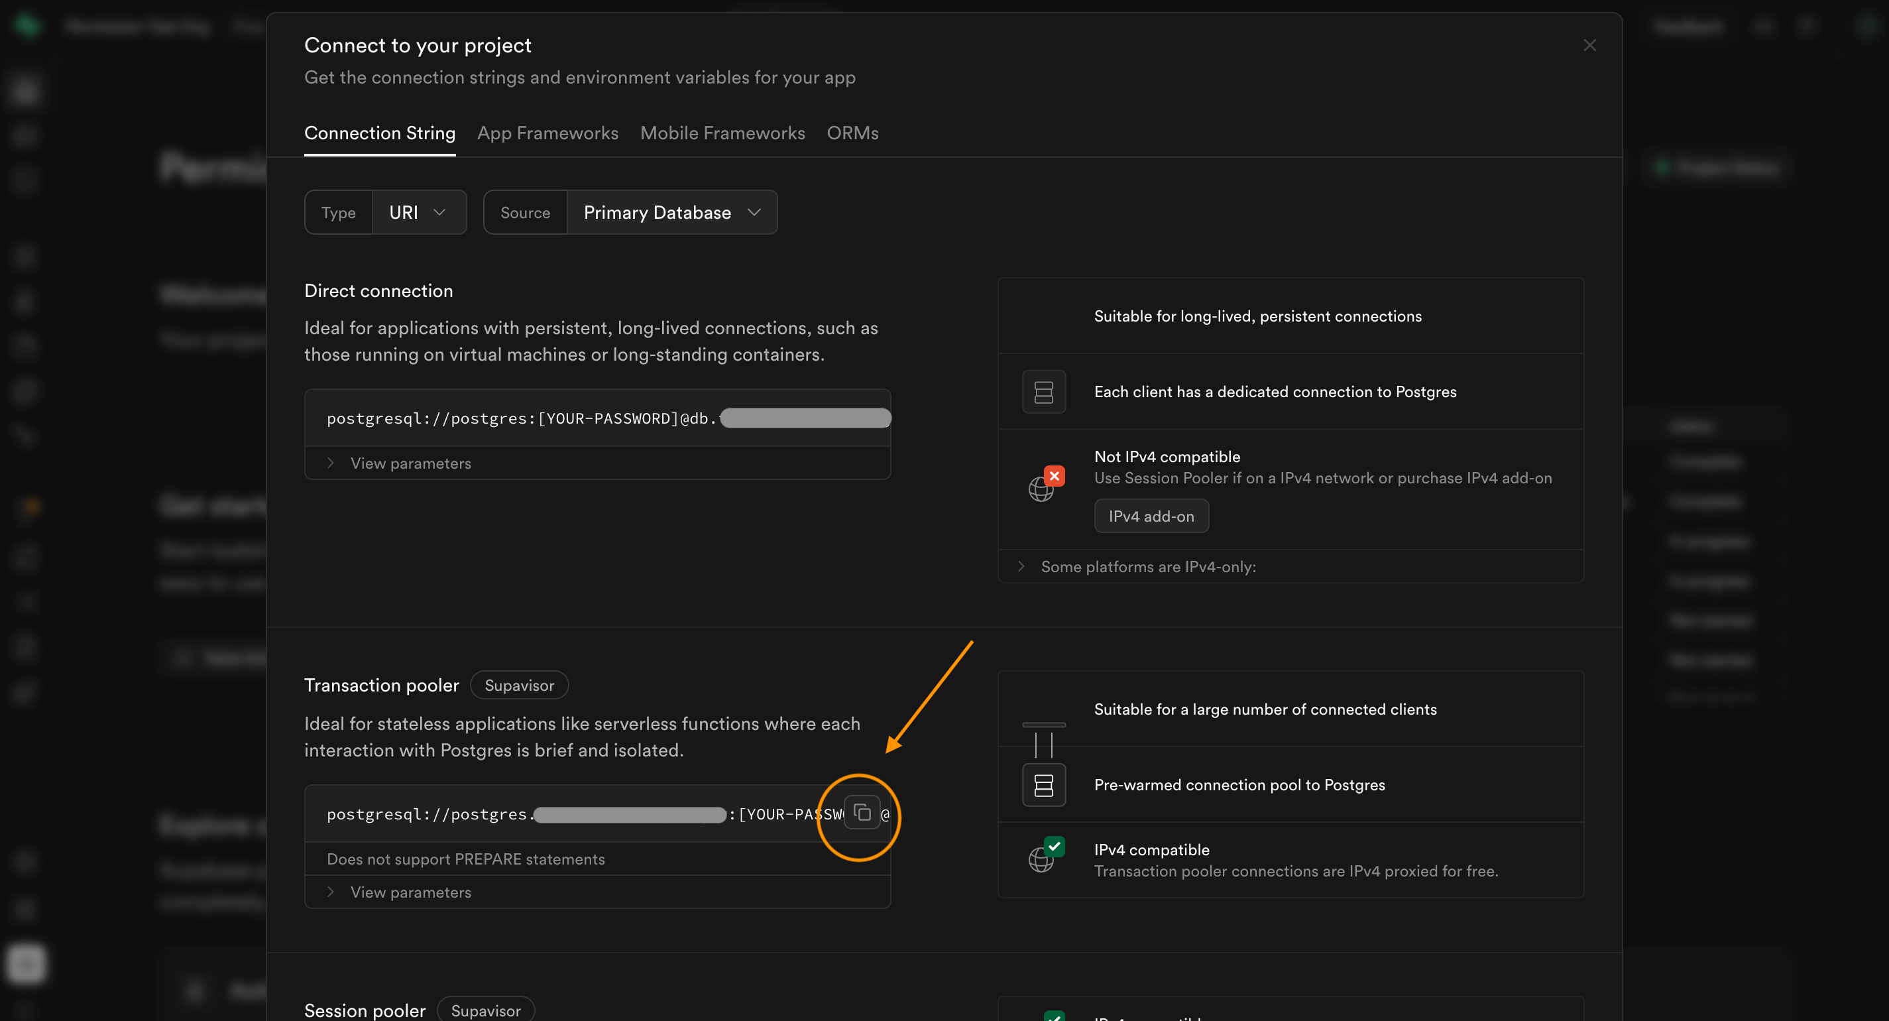Click the Supabase logo in top-left corner
The width and height of the screenshot is (1889, 1021).
(27, 27)
